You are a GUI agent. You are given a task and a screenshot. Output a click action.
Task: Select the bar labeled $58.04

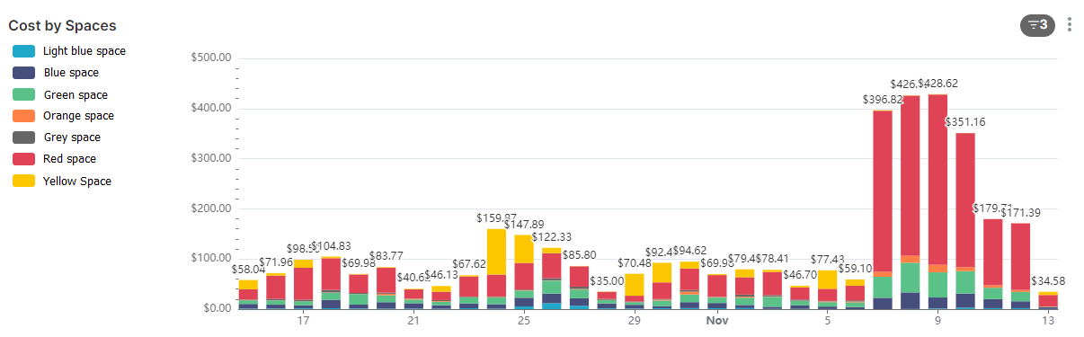click(248, 294)
